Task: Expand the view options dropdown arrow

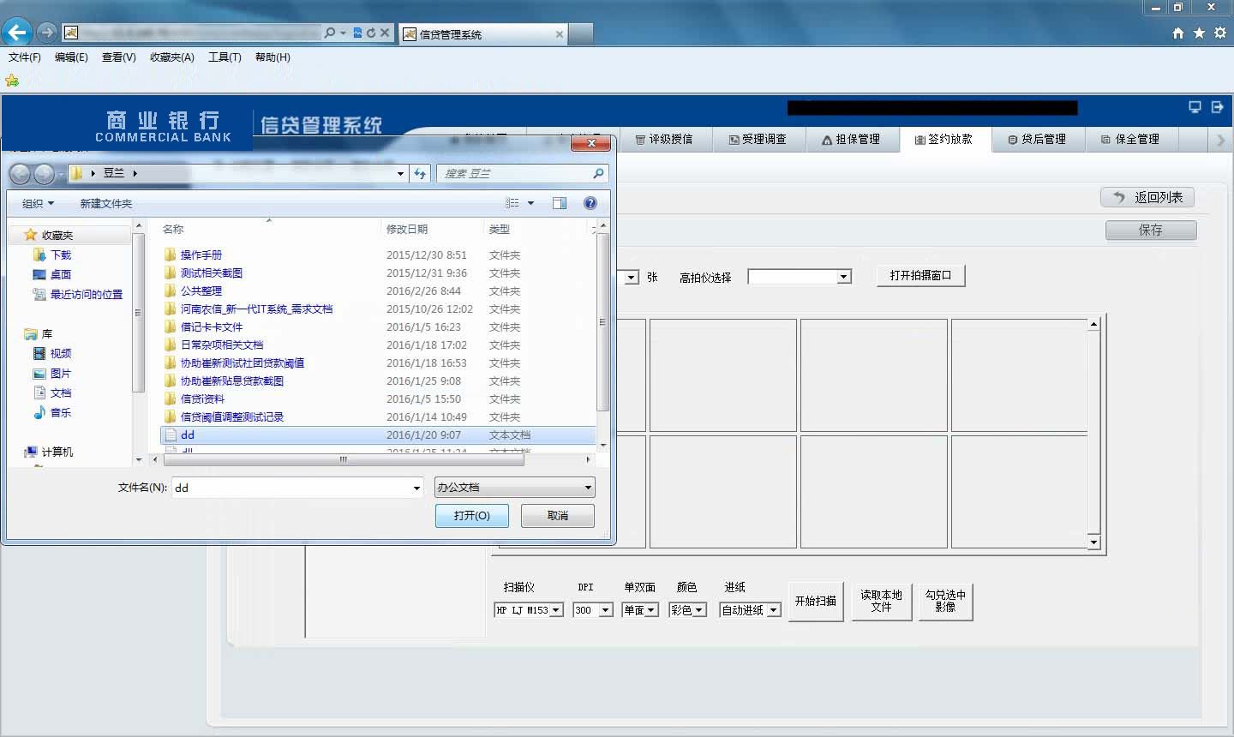Action: pos(530,203)
